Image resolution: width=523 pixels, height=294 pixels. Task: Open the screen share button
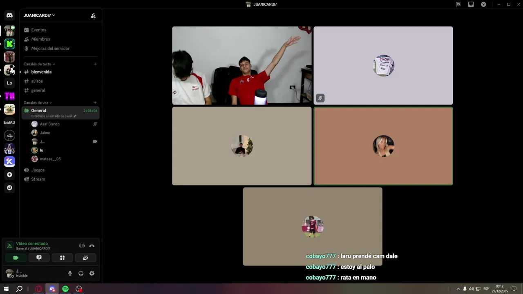pyautogui.click(x=39, y=258)
